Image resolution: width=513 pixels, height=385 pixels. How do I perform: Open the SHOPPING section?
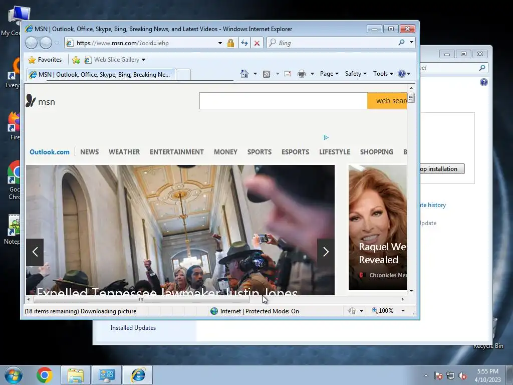[x=377, y=152]
